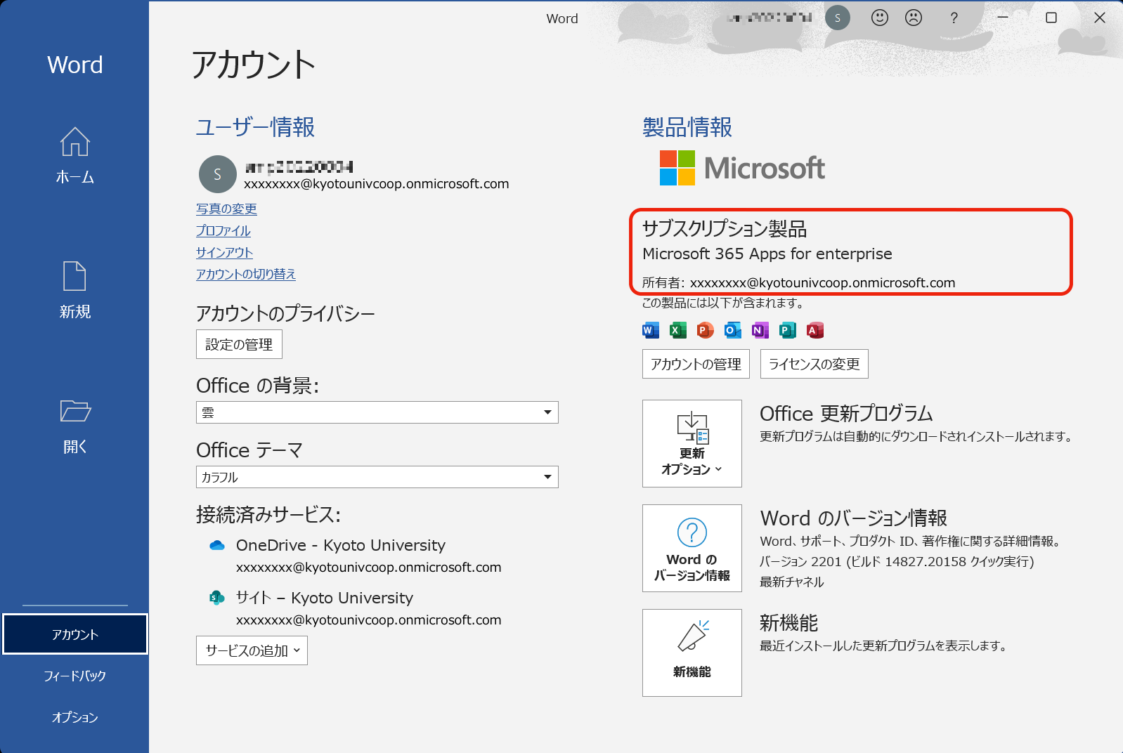The image size is (1123, 753).
Task: Click the 写真の変更 link
Action: click(x=226, y=209)
